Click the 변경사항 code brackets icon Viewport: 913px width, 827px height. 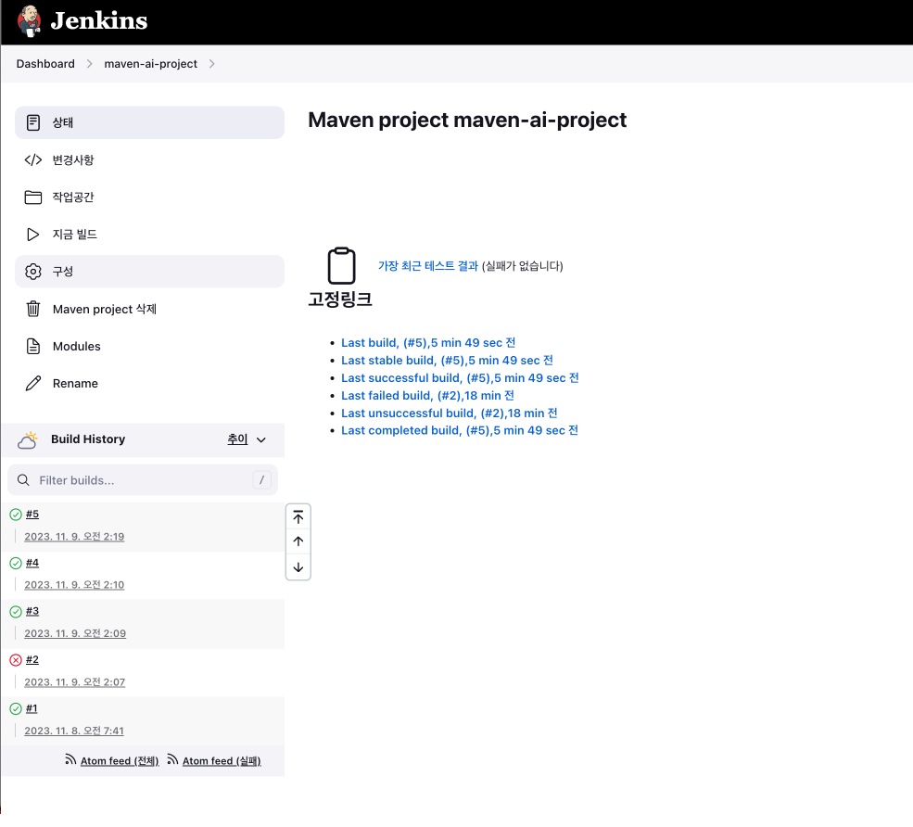33,159
